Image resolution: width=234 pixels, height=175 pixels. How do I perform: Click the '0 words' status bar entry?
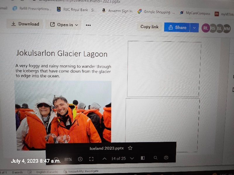point(17,172)
